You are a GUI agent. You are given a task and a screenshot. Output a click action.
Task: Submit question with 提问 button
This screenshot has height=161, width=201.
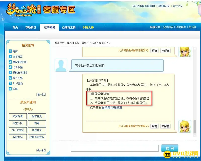[169, 148]
